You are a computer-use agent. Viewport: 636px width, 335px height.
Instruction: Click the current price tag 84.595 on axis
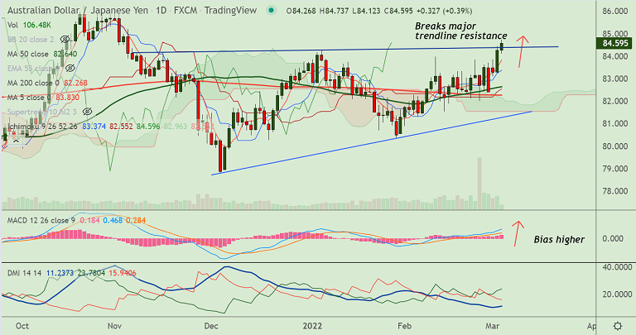615,43
